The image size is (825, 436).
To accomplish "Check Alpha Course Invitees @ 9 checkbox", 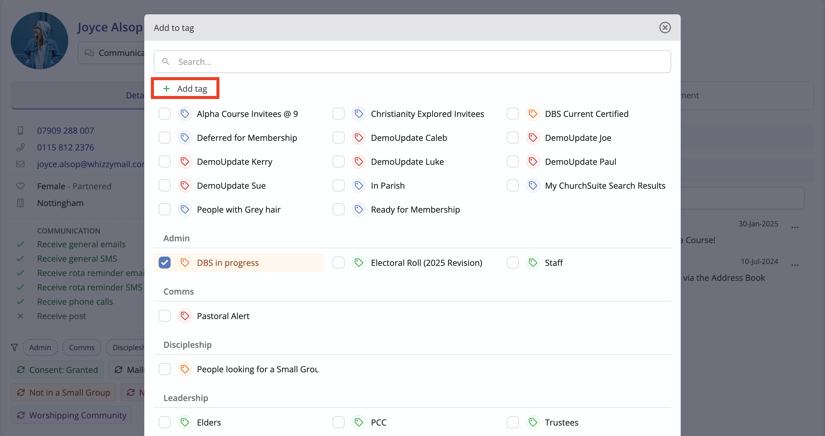I will tap(165, 114).
